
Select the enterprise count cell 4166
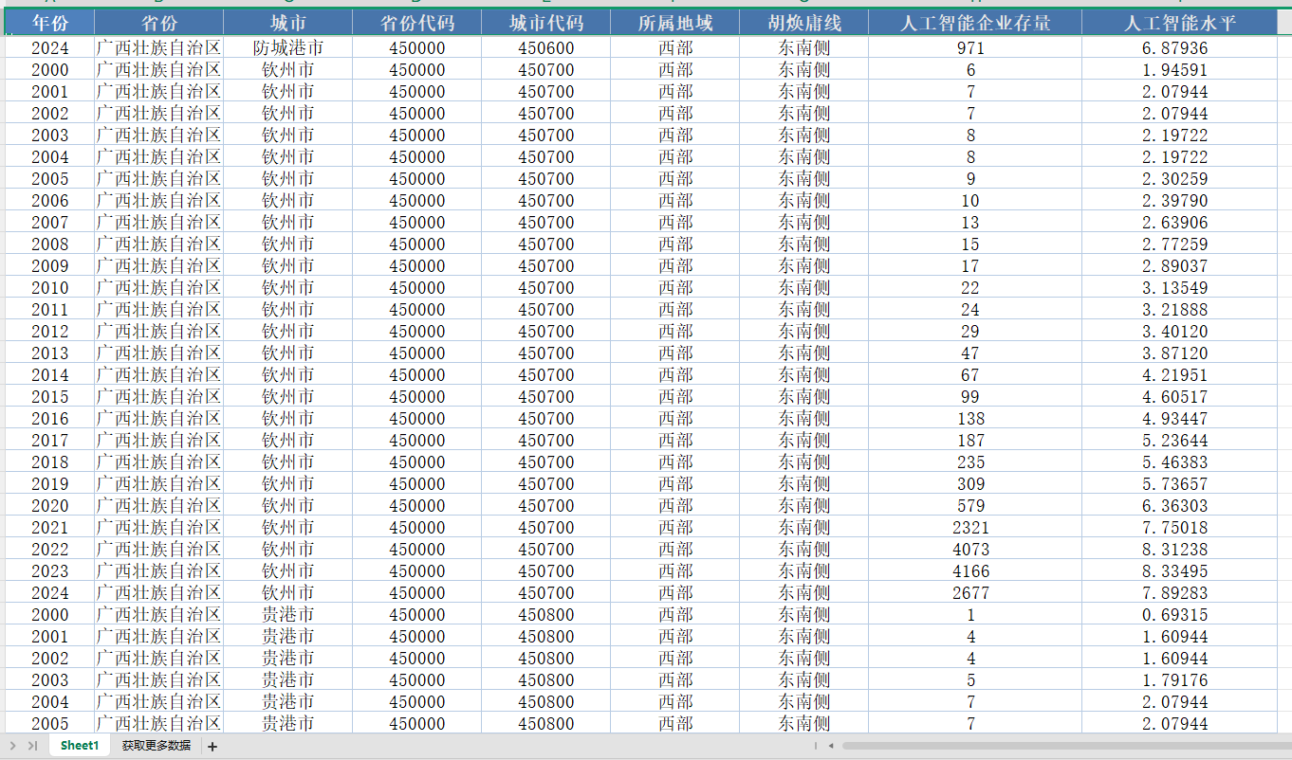coord(974,570)
